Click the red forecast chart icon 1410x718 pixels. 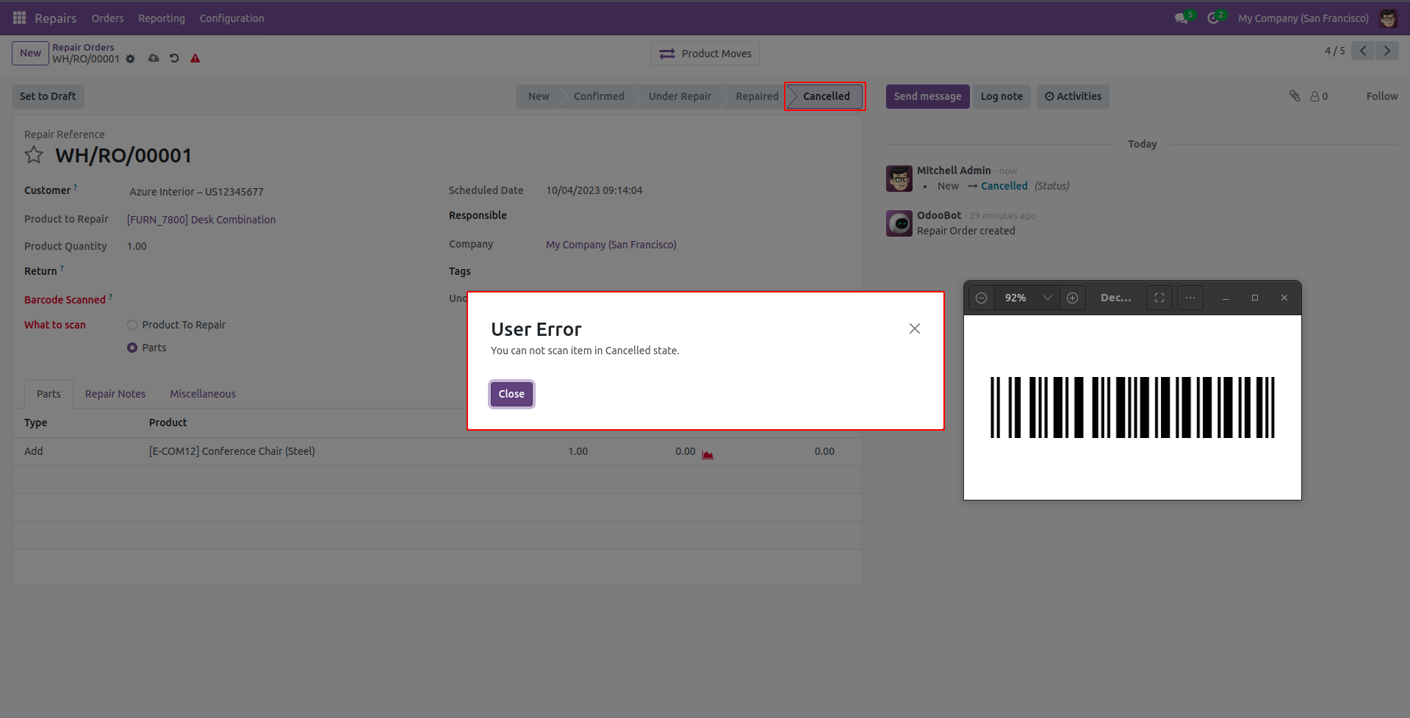pyautogui.click(x=708, y=454)
